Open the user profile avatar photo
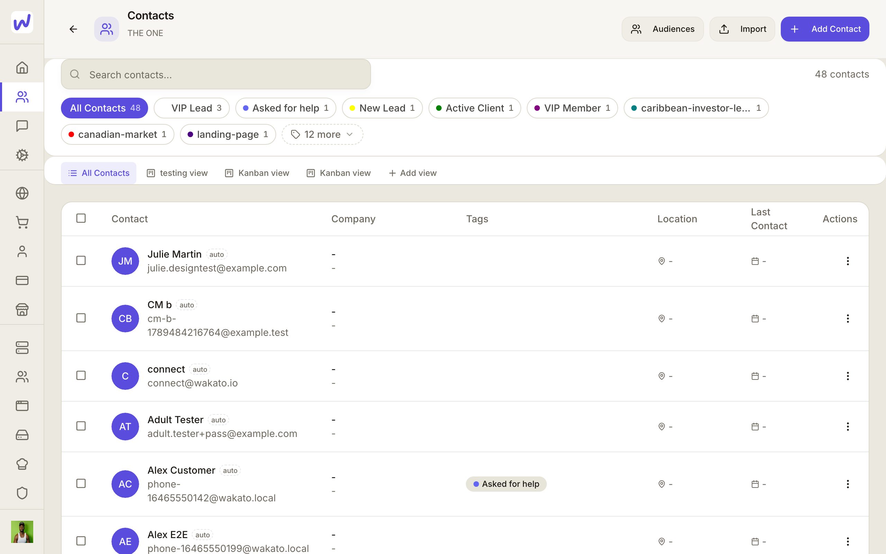This screenshot has width=886, height=554. [22, 531]
